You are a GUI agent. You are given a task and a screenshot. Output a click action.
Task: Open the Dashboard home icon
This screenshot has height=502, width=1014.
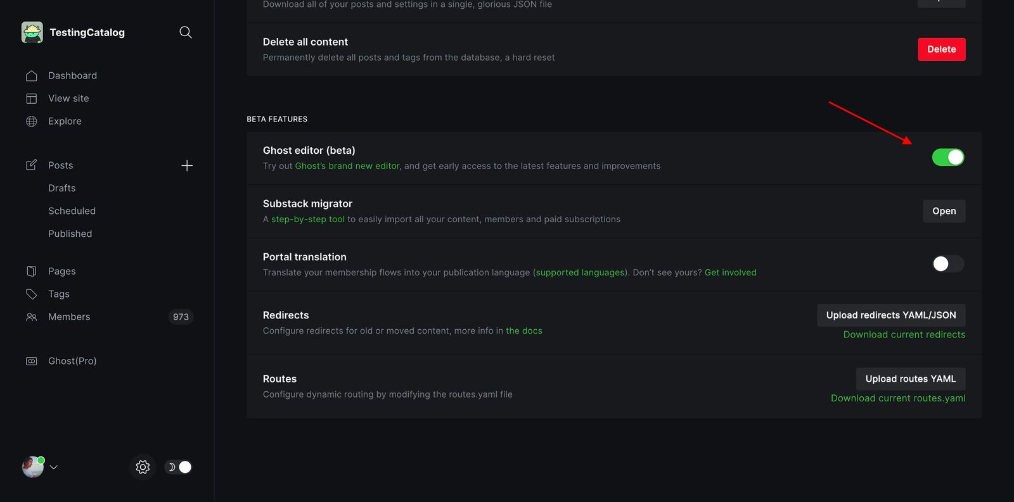pyautogui.click(x=32, y=75)
